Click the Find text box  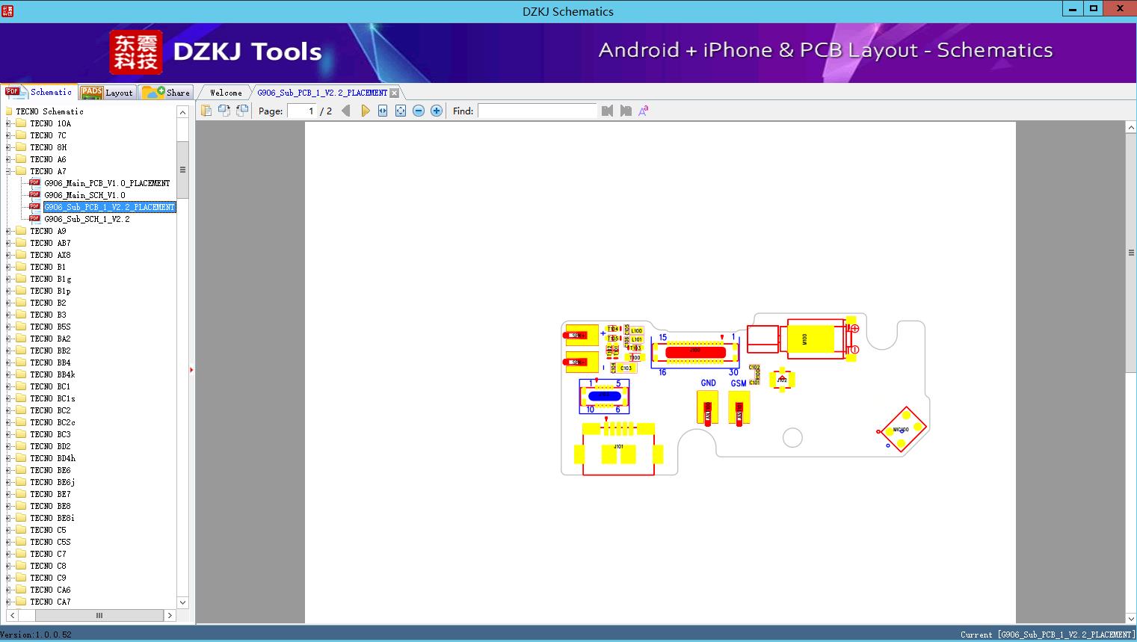537,111
